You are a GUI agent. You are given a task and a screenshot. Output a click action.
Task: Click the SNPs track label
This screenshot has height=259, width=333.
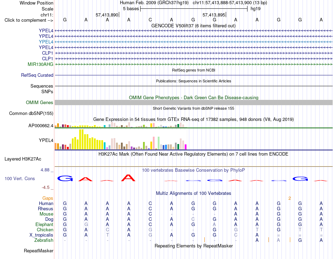[x=47, y=91]
